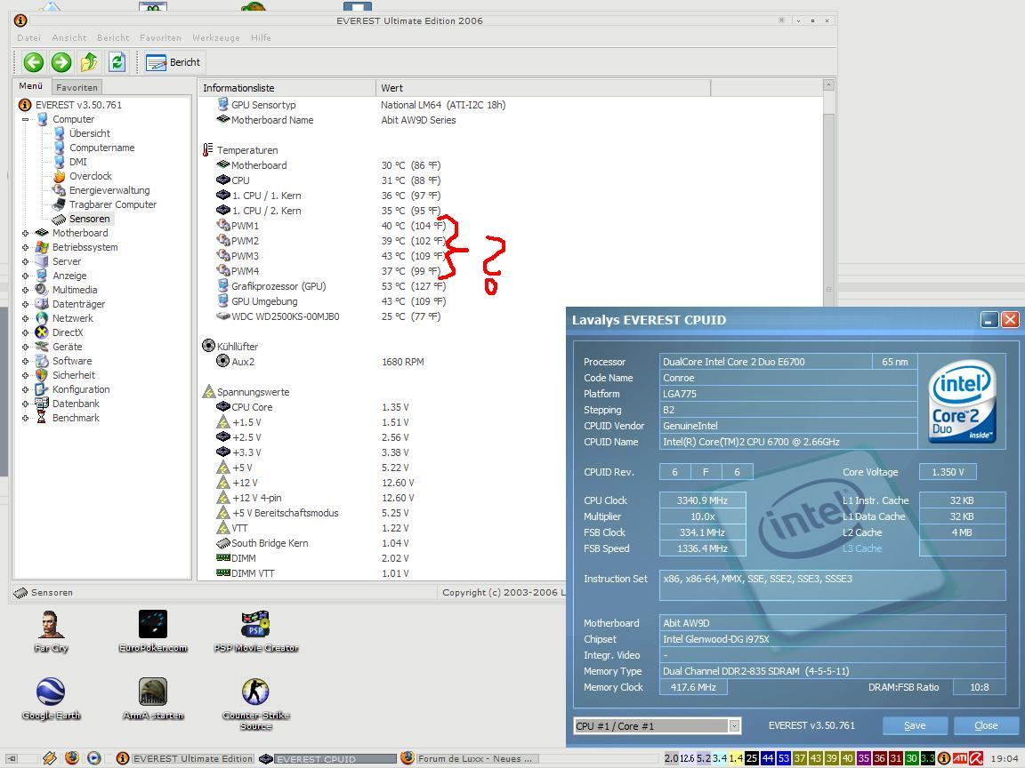Expand the Netzwerk tree node
The height and width of the screenshot is (768, 1025).
click(x=26, y=319)
